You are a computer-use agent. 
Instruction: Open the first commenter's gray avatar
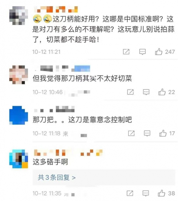19,15
